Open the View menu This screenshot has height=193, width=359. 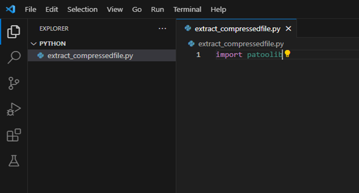115,10
